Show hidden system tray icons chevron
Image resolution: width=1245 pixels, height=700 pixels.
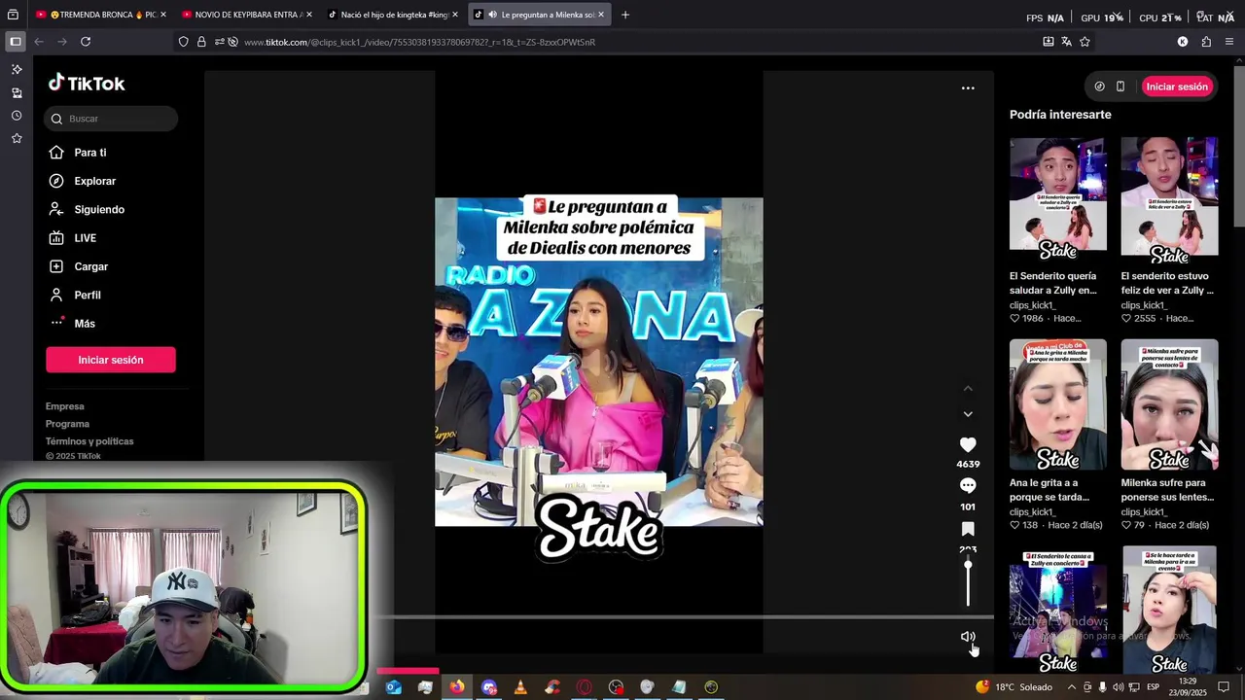1070,687
